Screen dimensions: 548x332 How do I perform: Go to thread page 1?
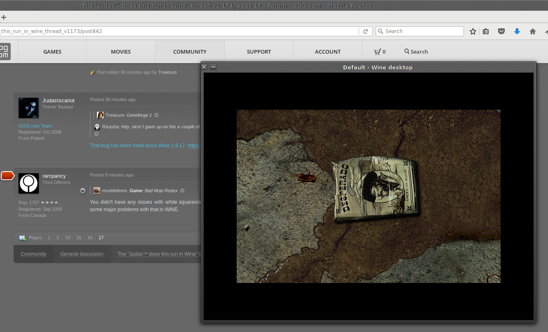point(49,238)
